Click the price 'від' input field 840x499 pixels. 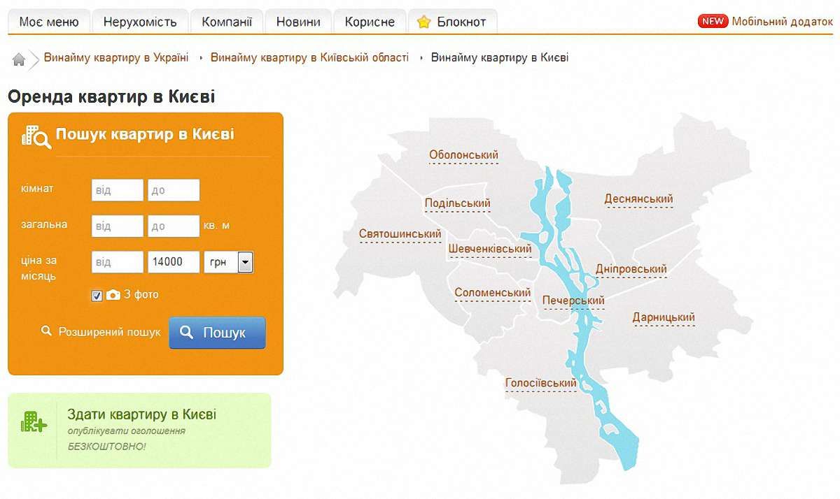tap(118, 262)
